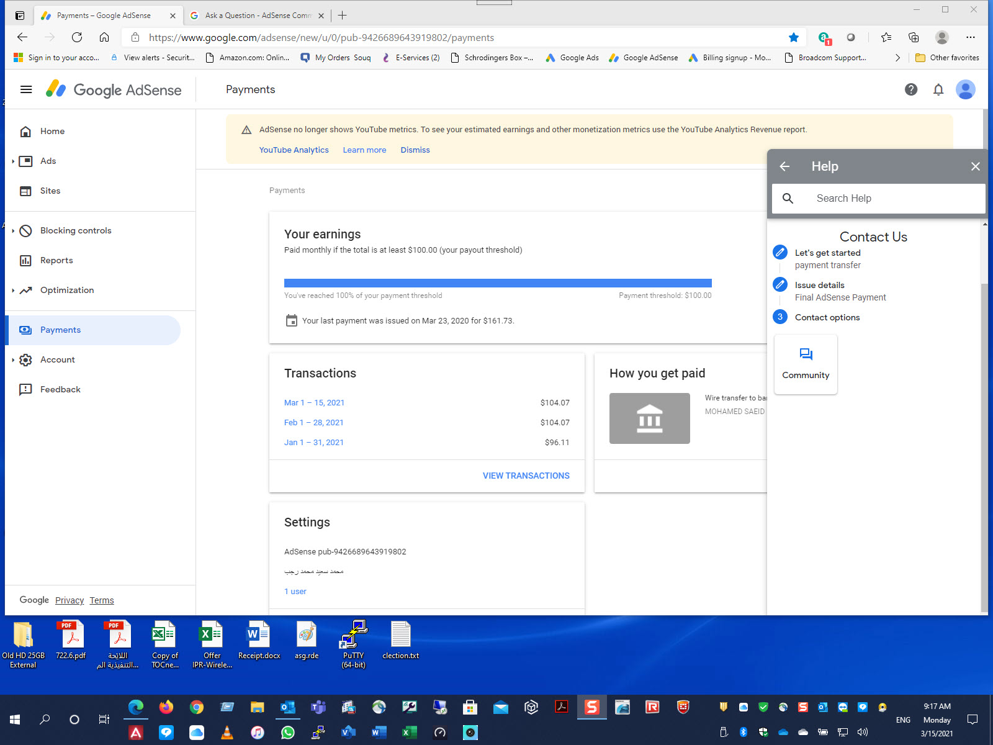Image resolution: width=993 pixels, height=745 pixels.
Task: Open the AdSense main hamburger menu
Action: [x=26, y=89]
